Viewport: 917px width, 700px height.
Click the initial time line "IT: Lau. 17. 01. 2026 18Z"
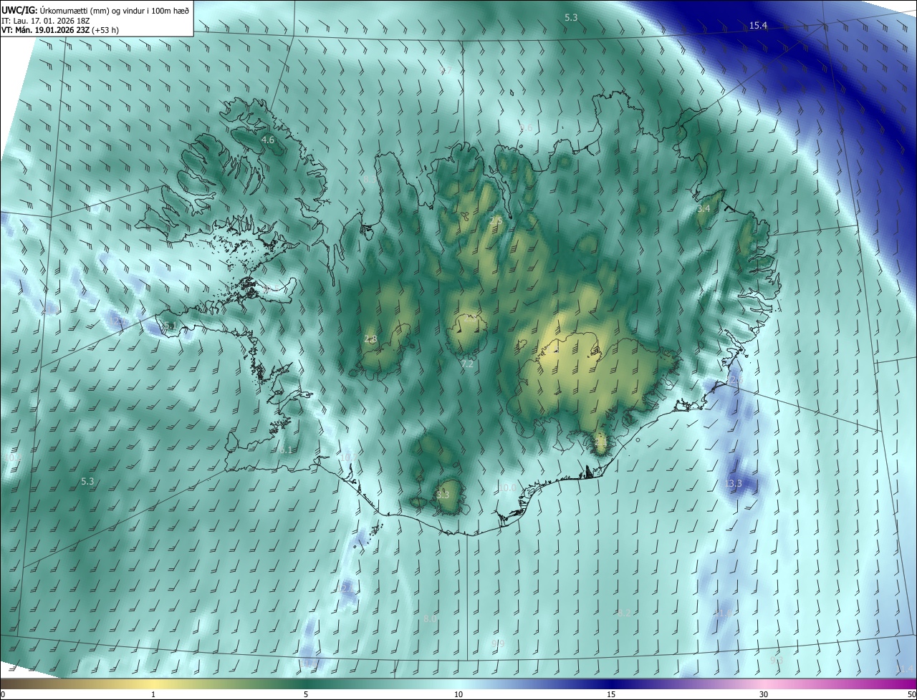tap(45, 21)
